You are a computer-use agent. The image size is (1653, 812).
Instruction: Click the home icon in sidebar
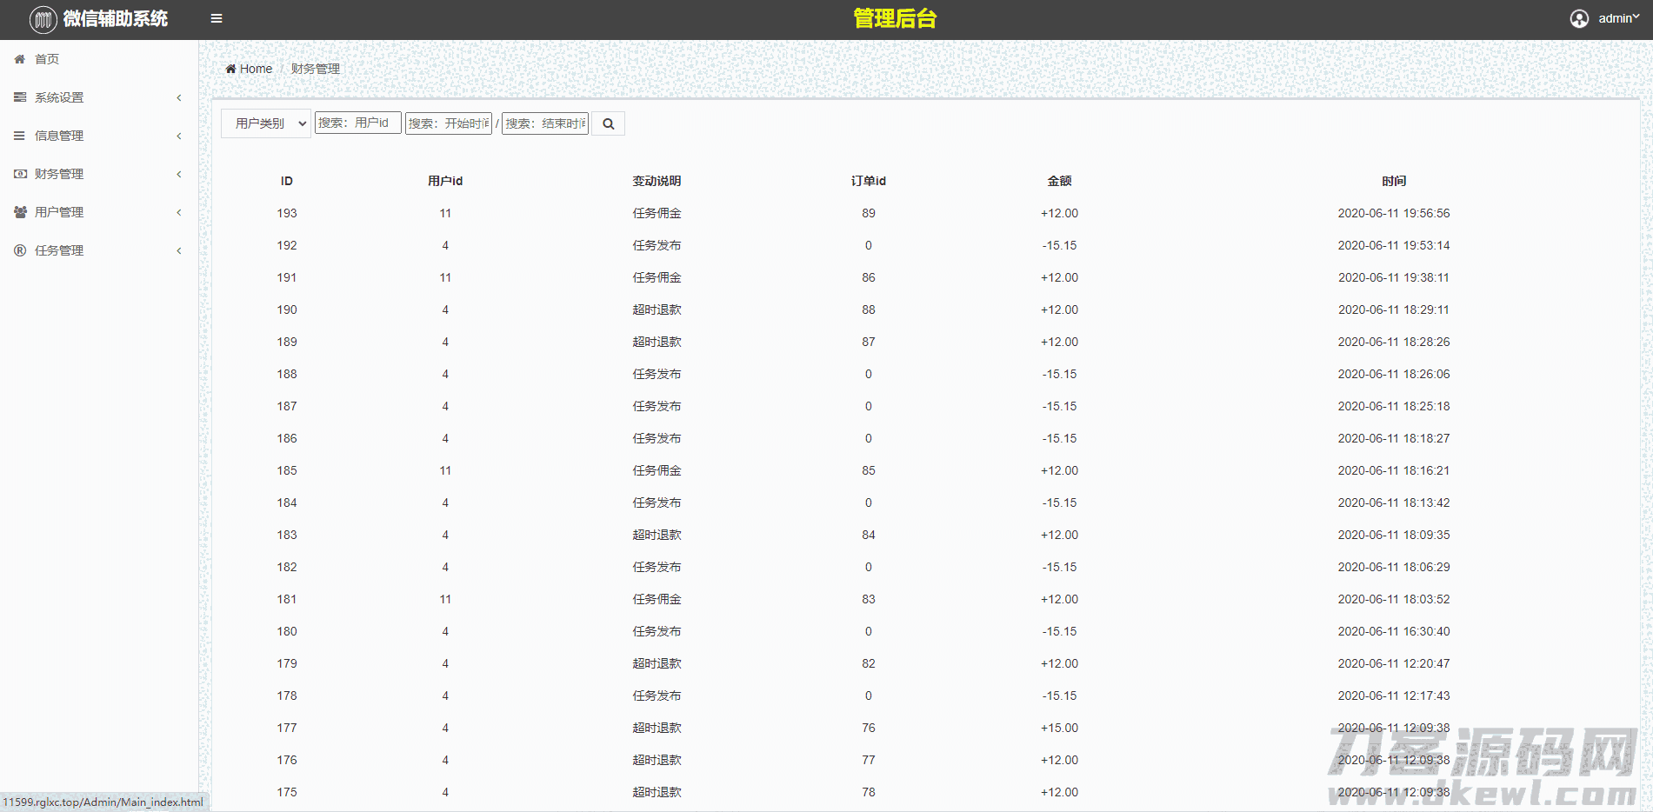pos(20,59)
